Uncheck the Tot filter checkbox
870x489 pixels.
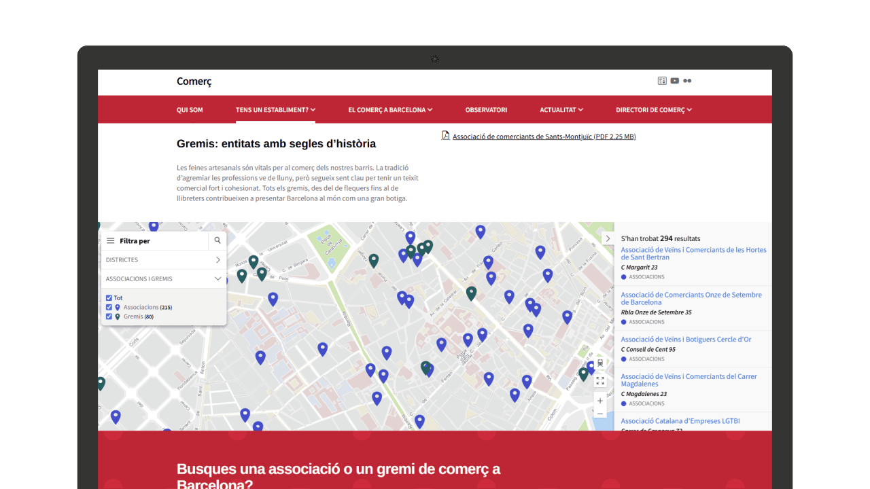[109, 297]
